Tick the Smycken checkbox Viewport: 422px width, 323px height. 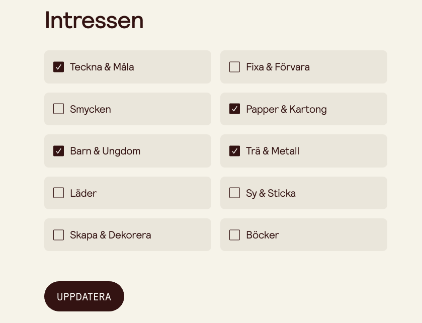coord(59,109)
